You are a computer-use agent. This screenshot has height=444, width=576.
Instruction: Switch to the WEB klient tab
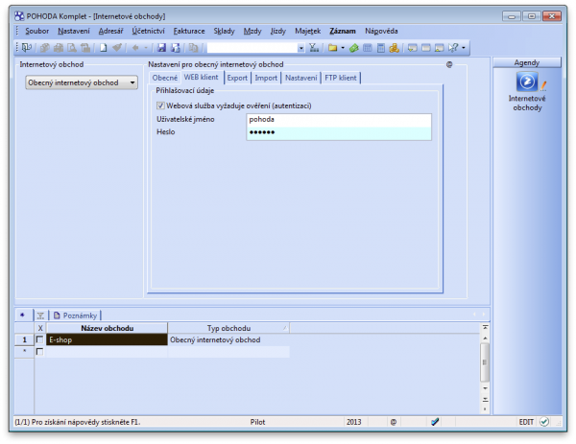[201, 77]
